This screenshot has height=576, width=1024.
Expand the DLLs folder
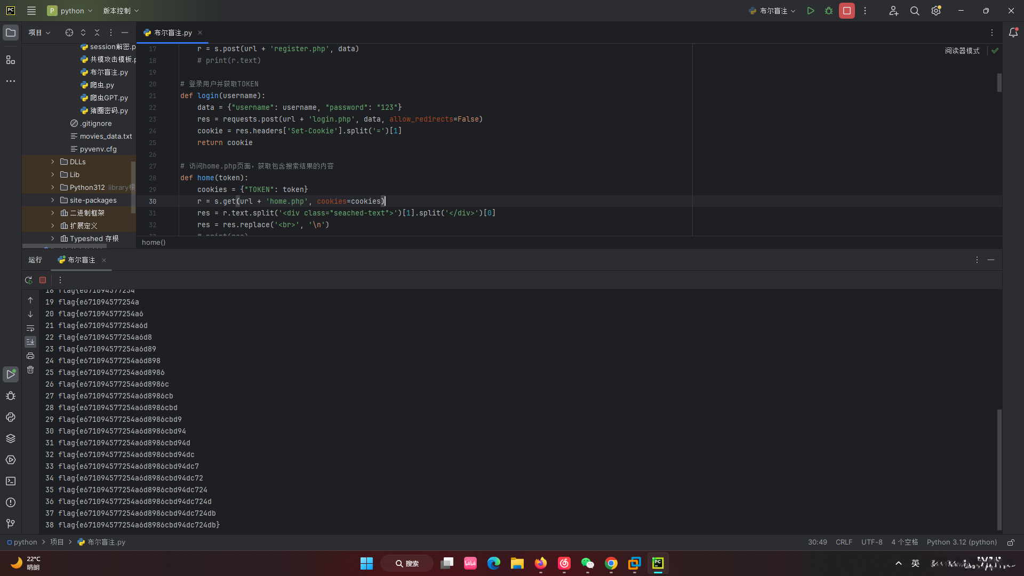53,162
